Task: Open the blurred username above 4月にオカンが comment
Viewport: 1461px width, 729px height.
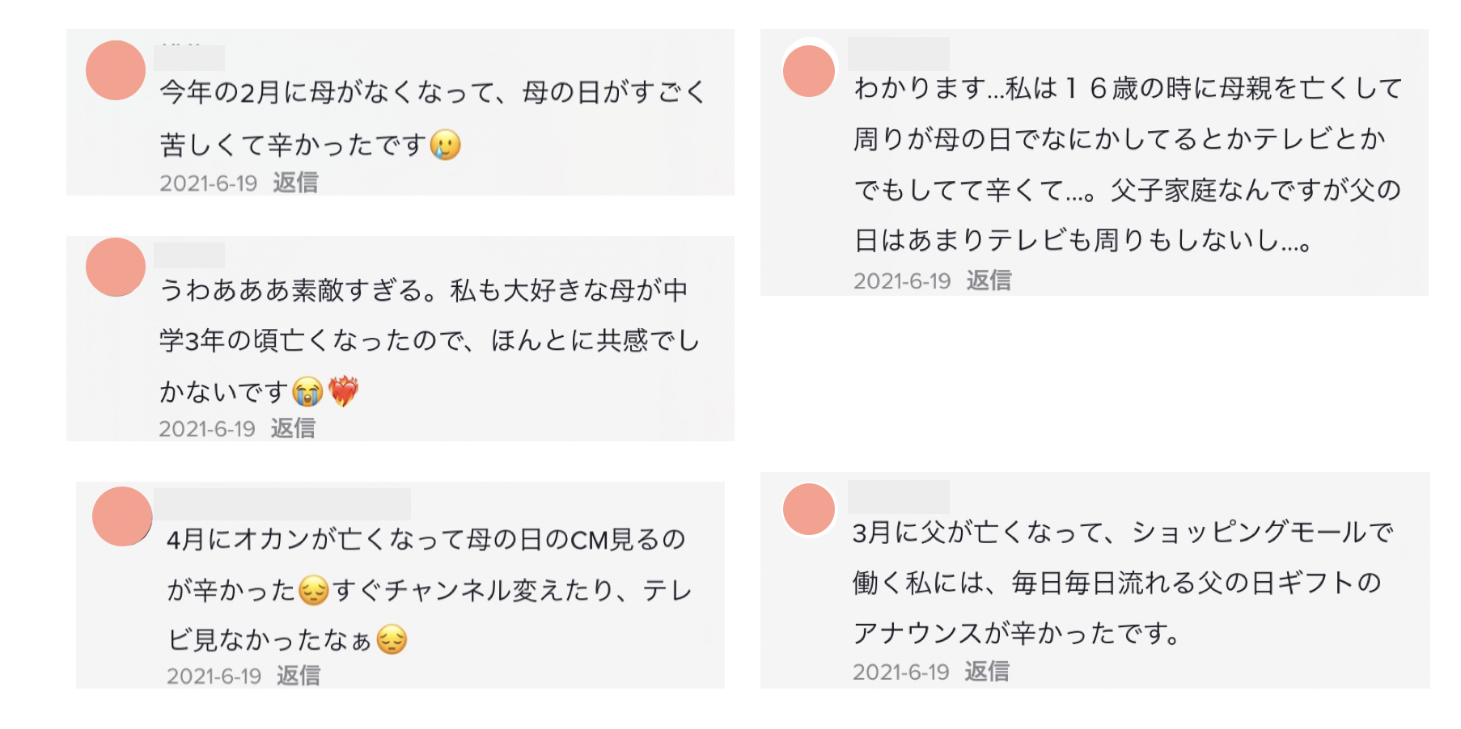Action: (282, 504)
